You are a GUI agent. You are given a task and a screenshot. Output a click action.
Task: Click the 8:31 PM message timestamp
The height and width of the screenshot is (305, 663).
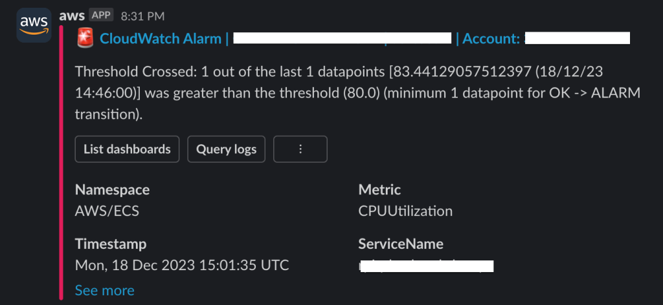pyautogui.click(x=142, y=16)
